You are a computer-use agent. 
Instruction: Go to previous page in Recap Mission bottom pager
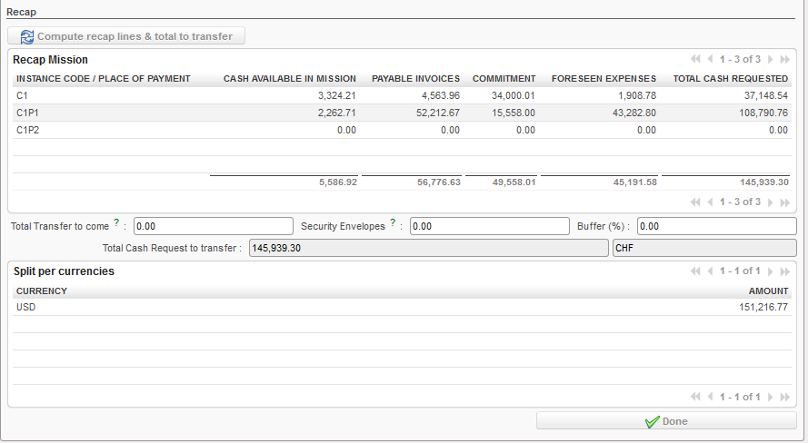(x=710, y=202)
